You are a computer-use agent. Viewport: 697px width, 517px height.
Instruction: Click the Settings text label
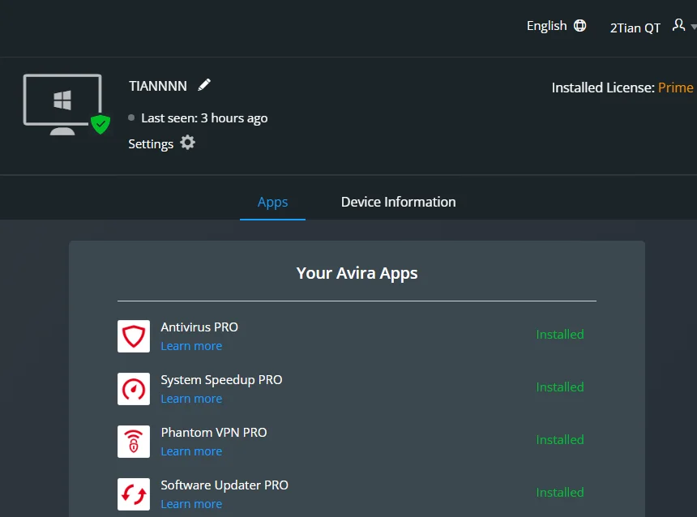[151, 144]
